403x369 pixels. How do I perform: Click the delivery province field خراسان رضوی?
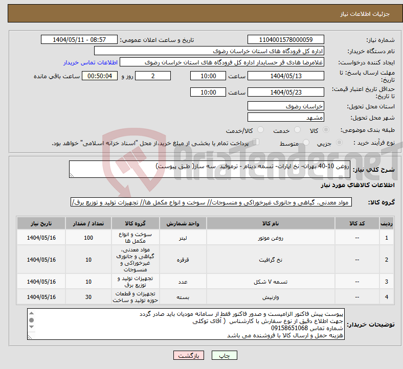pyautogui.click(x=286, y=106)
